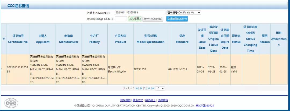Image resolution: width=290 pixels, height=111 pixels.
Task: Click the 验证码(Image Code) label
Action: (100, 19)
